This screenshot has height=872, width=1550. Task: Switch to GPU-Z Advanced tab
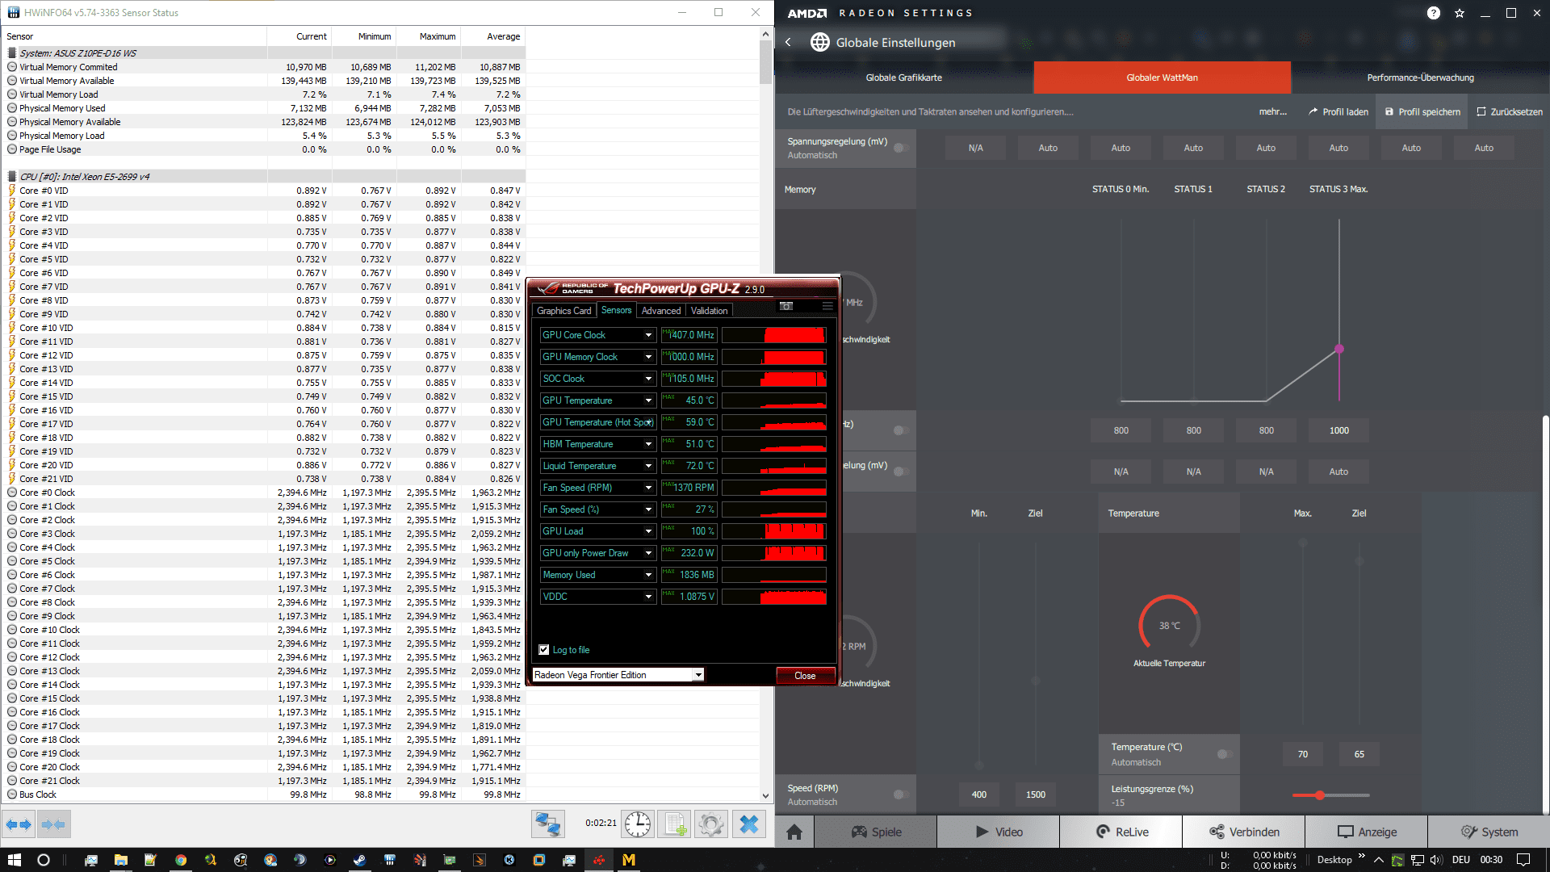[x=660, y=311]
